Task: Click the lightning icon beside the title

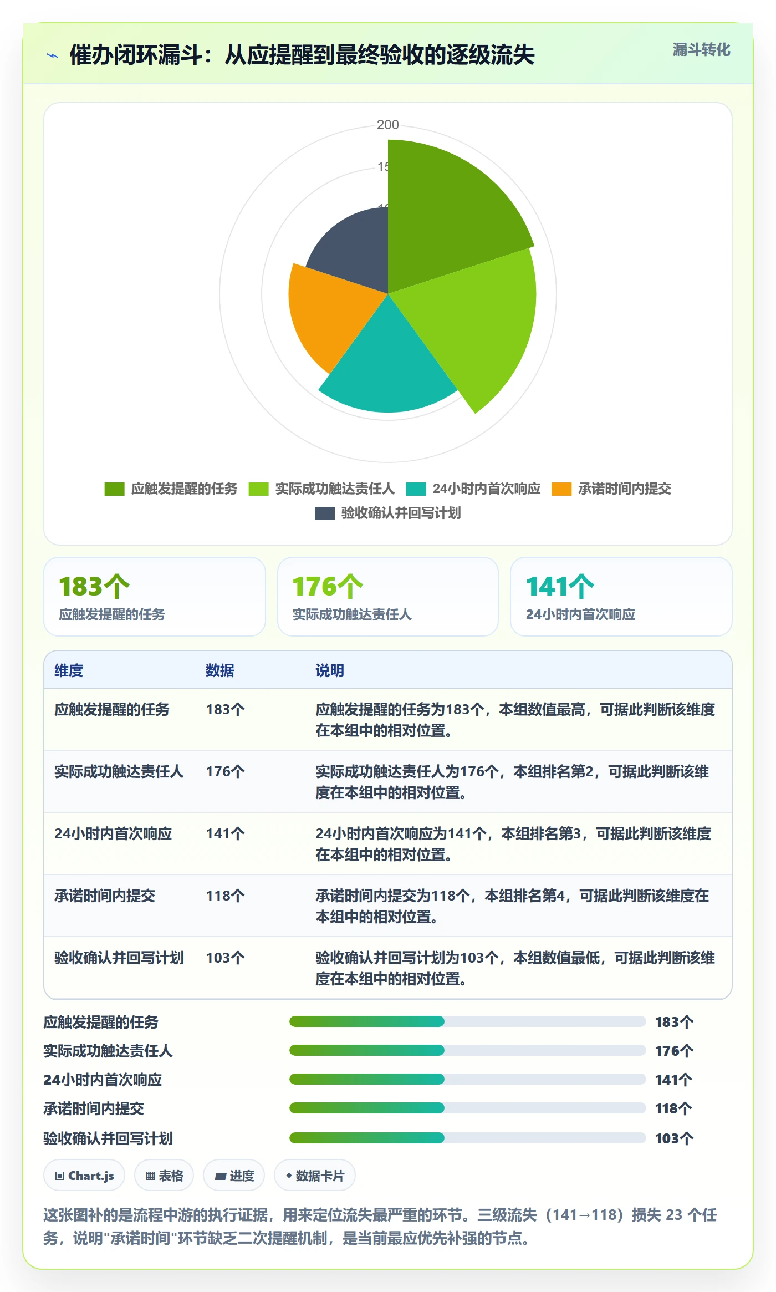Action: [x=53, y=55]
